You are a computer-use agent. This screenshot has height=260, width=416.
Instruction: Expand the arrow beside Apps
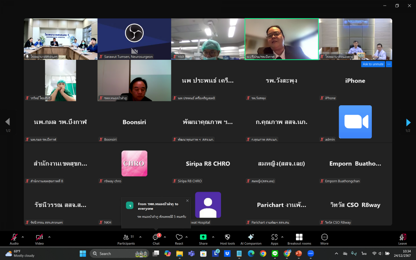282,237
